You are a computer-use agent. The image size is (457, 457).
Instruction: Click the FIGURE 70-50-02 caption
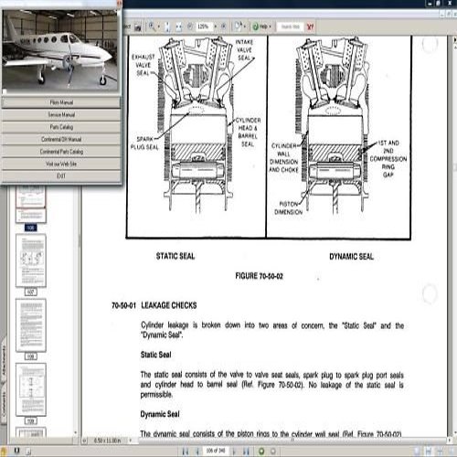[259, 276]
